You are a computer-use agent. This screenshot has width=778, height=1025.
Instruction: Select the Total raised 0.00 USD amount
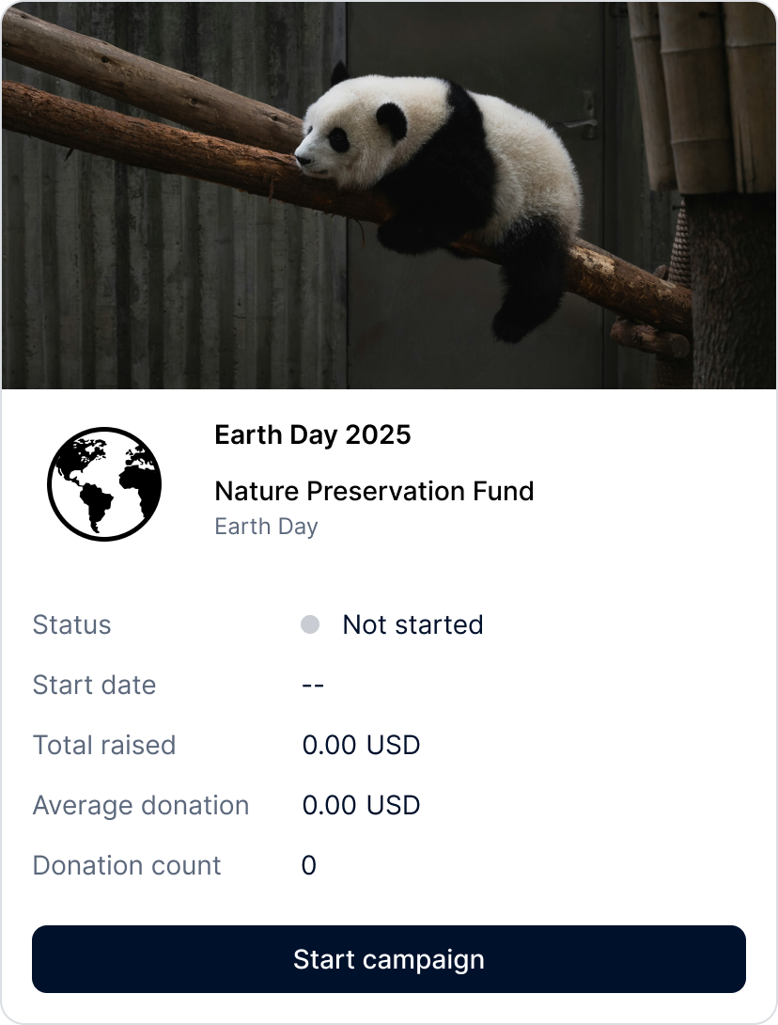coord(361,746)
